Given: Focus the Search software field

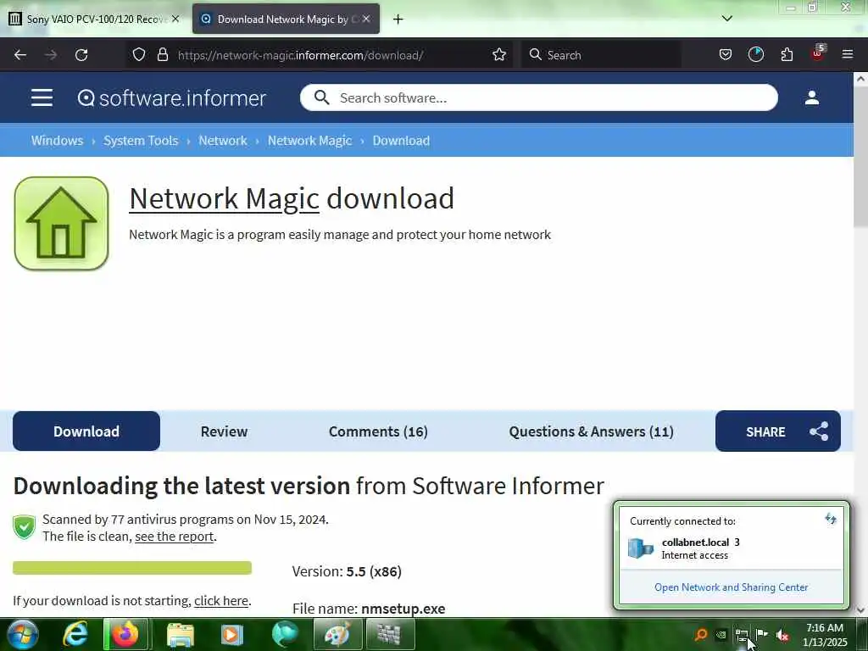Looking at the screenshot, I should coord(538,98).
